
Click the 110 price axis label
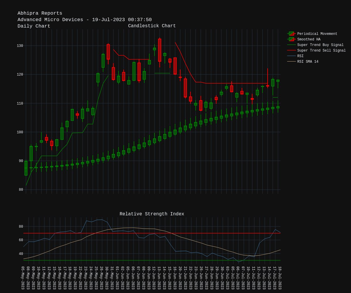coord(20,103)
